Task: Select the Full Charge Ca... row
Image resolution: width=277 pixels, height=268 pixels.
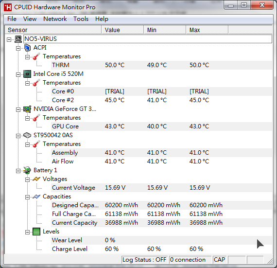Action: 161,214
